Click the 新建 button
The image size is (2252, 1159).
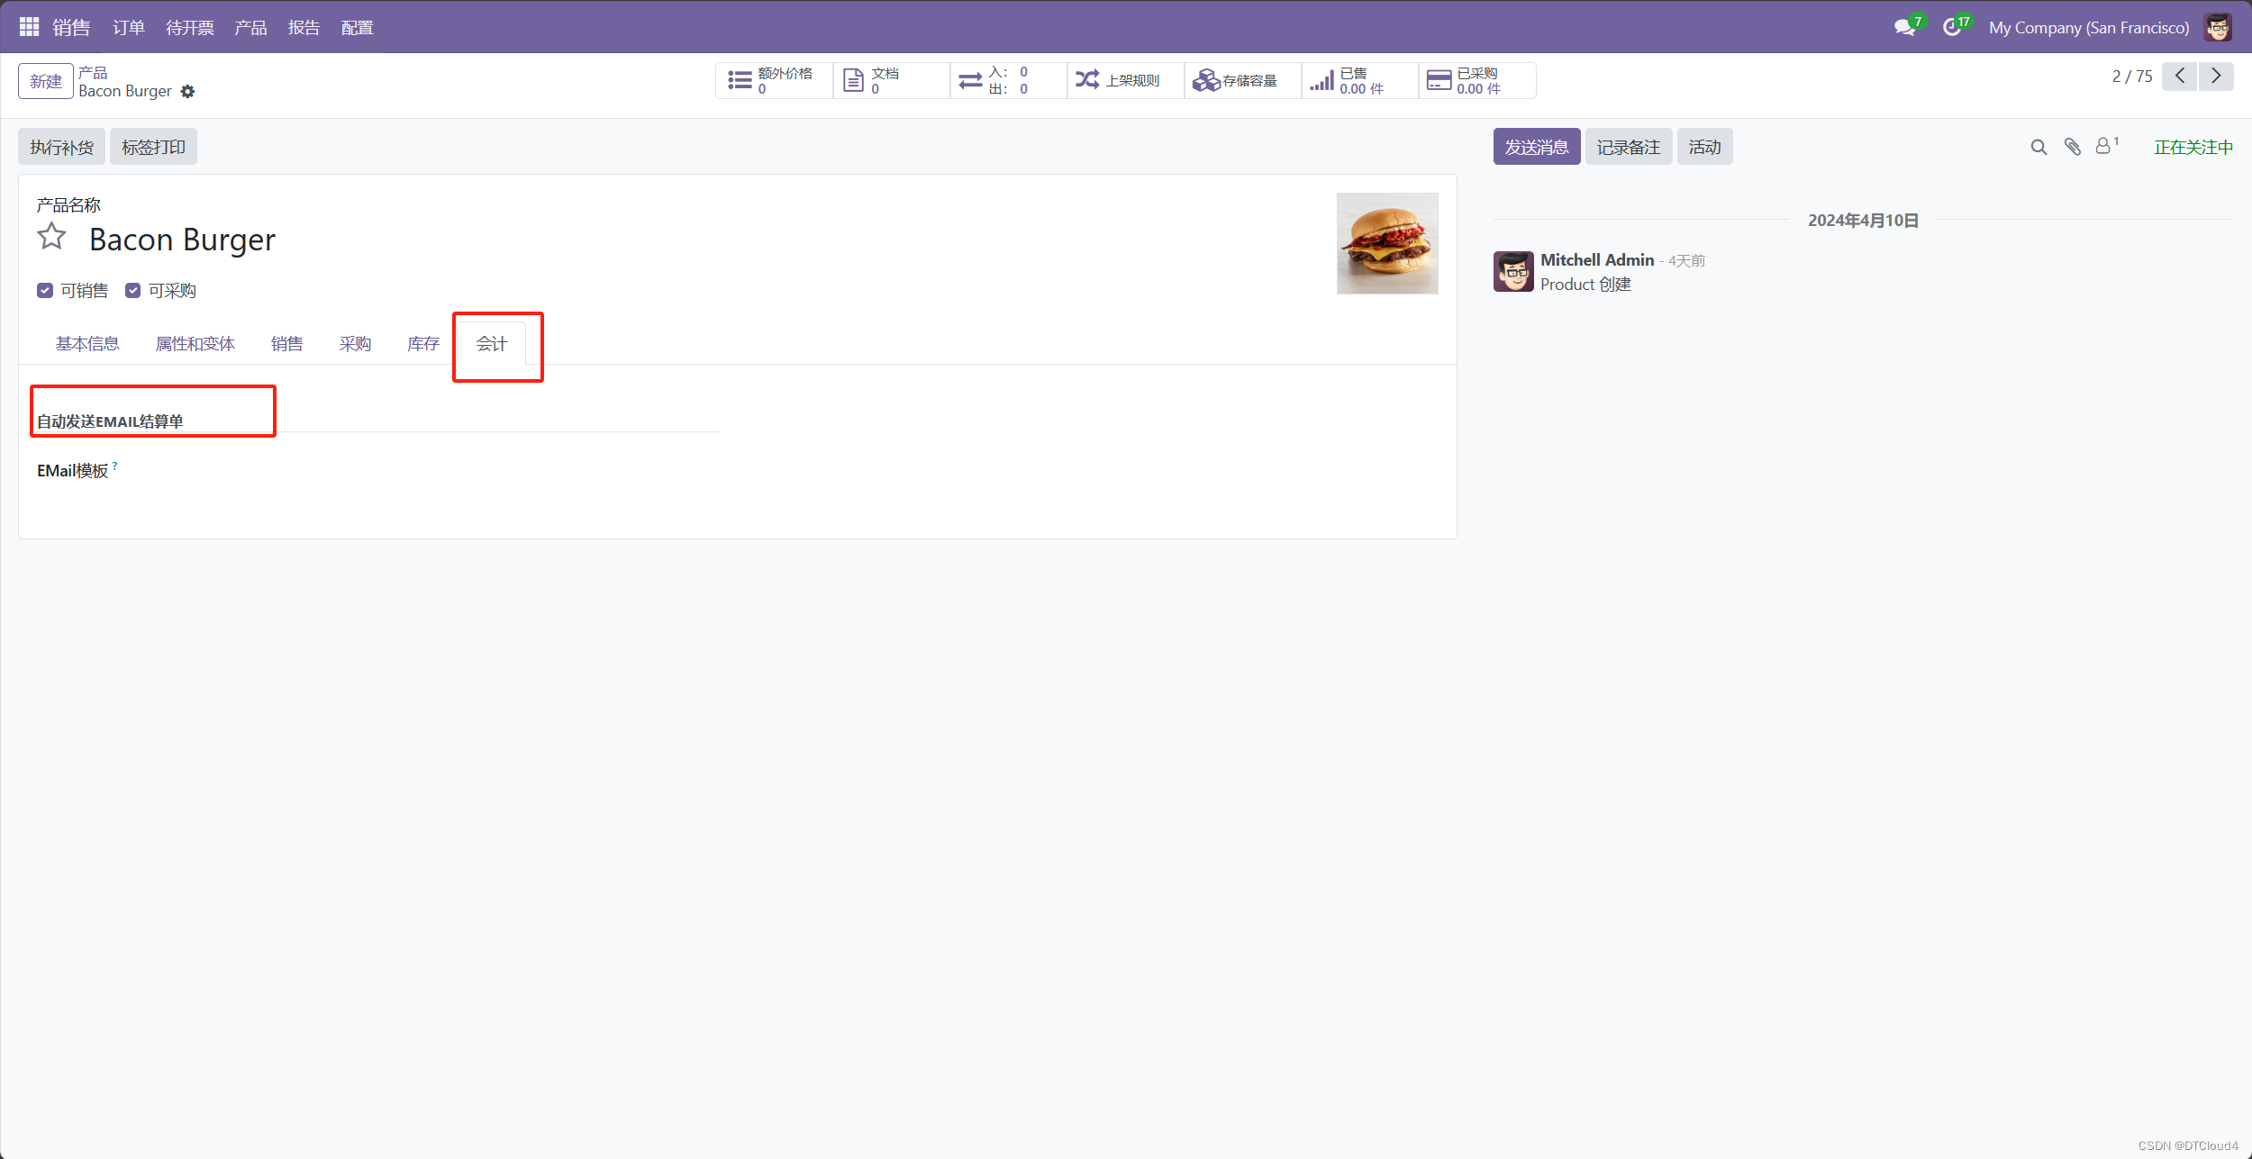click(45, 81)
